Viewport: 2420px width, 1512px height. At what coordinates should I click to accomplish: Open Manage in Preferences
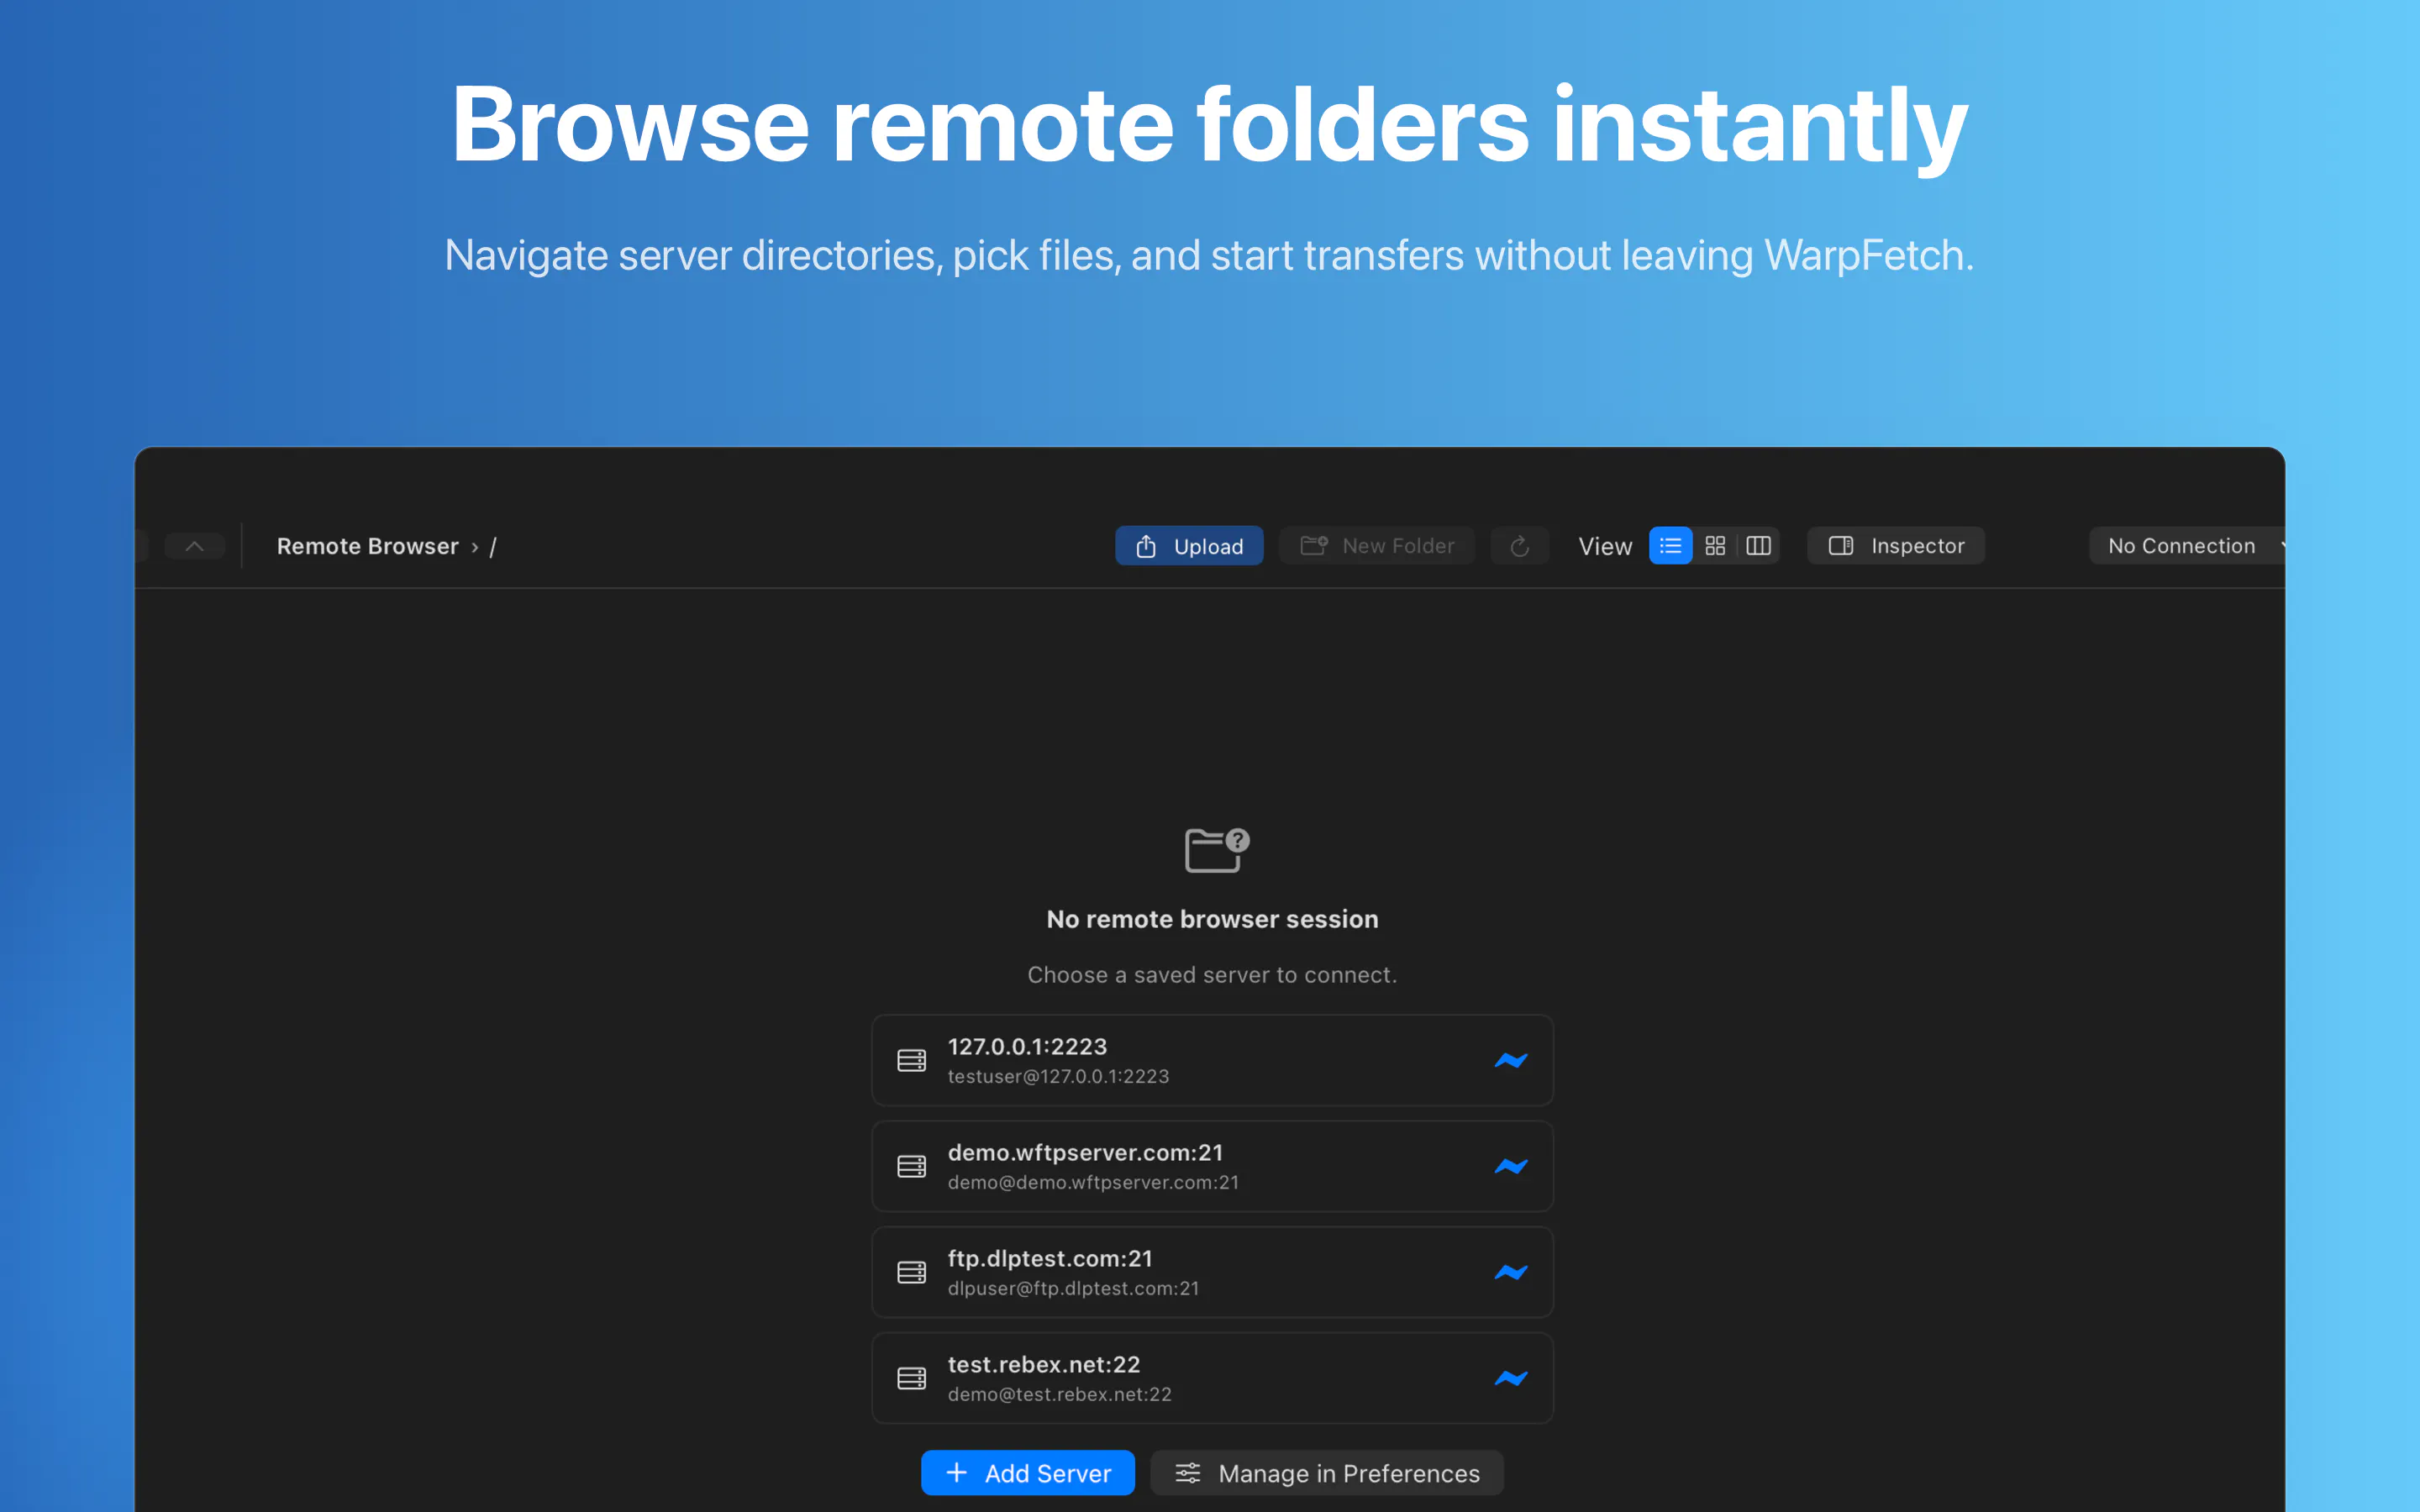click(1326, 1473)
